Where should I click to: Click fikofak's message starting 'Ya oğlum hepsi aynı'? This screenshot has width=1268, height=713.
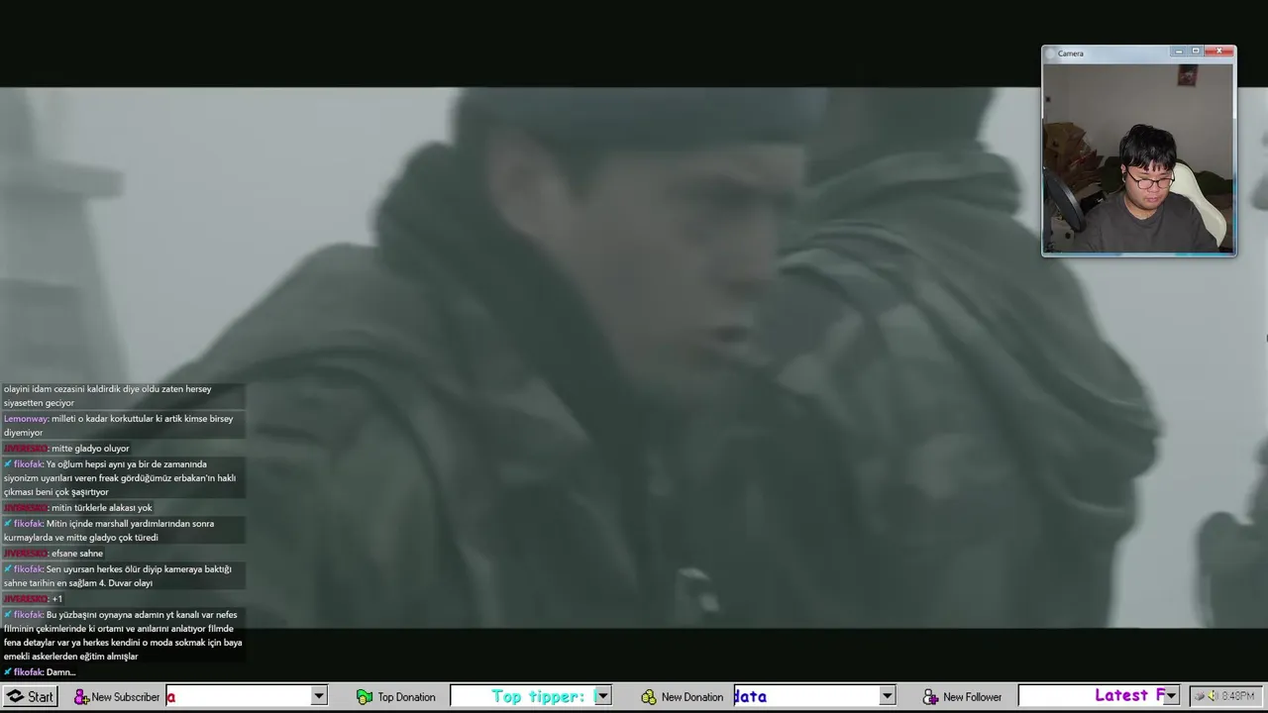pyautogui.click(x=122, y=478)
